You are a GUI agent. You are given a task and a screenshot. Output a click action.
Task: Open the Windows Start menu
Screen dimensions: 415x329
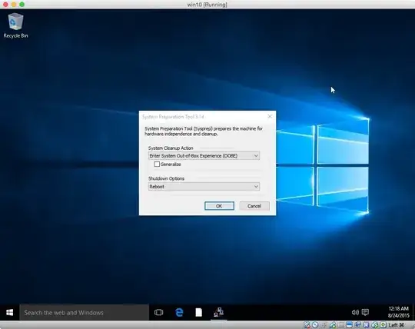tap(10, 313)
